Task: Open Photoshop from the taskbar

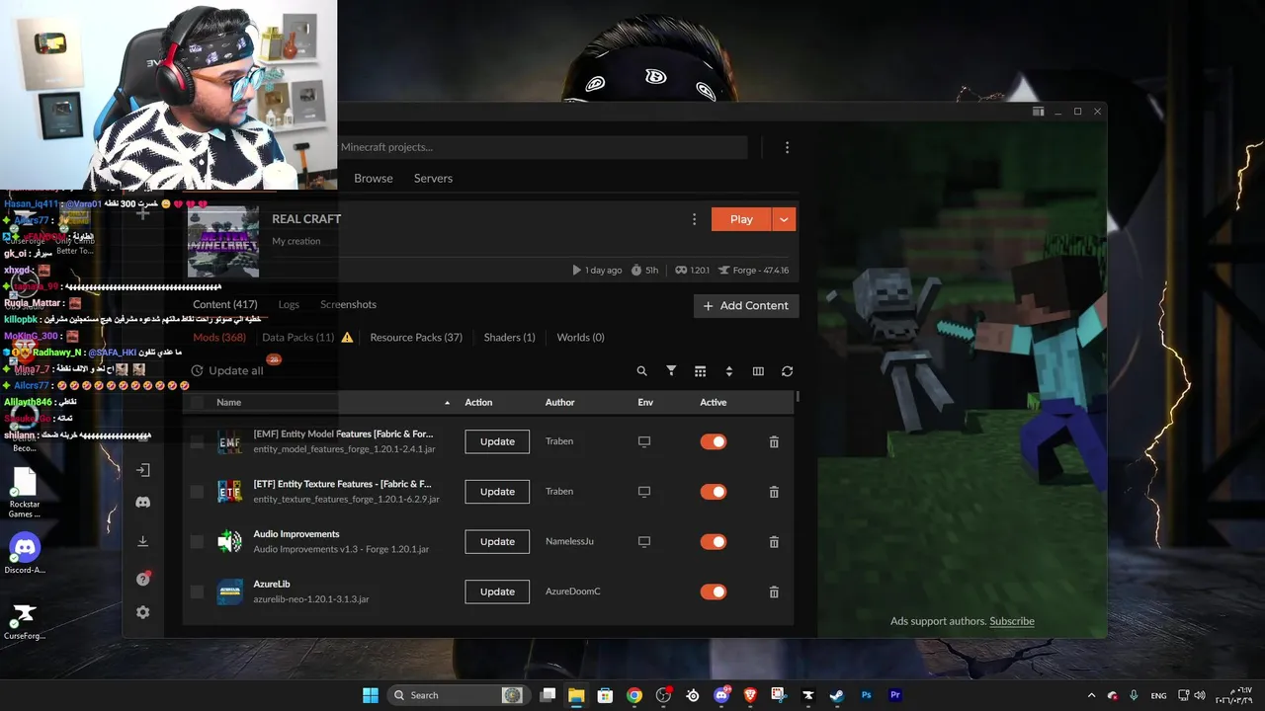Action: [x=866, y=695]
